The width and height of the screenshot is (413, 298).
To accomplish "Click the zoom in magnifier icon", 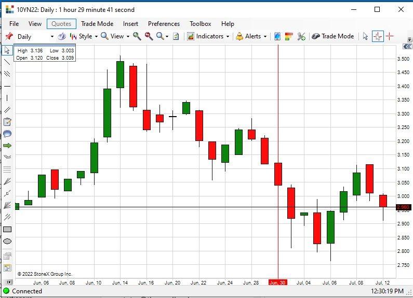I will coord(137,36).
